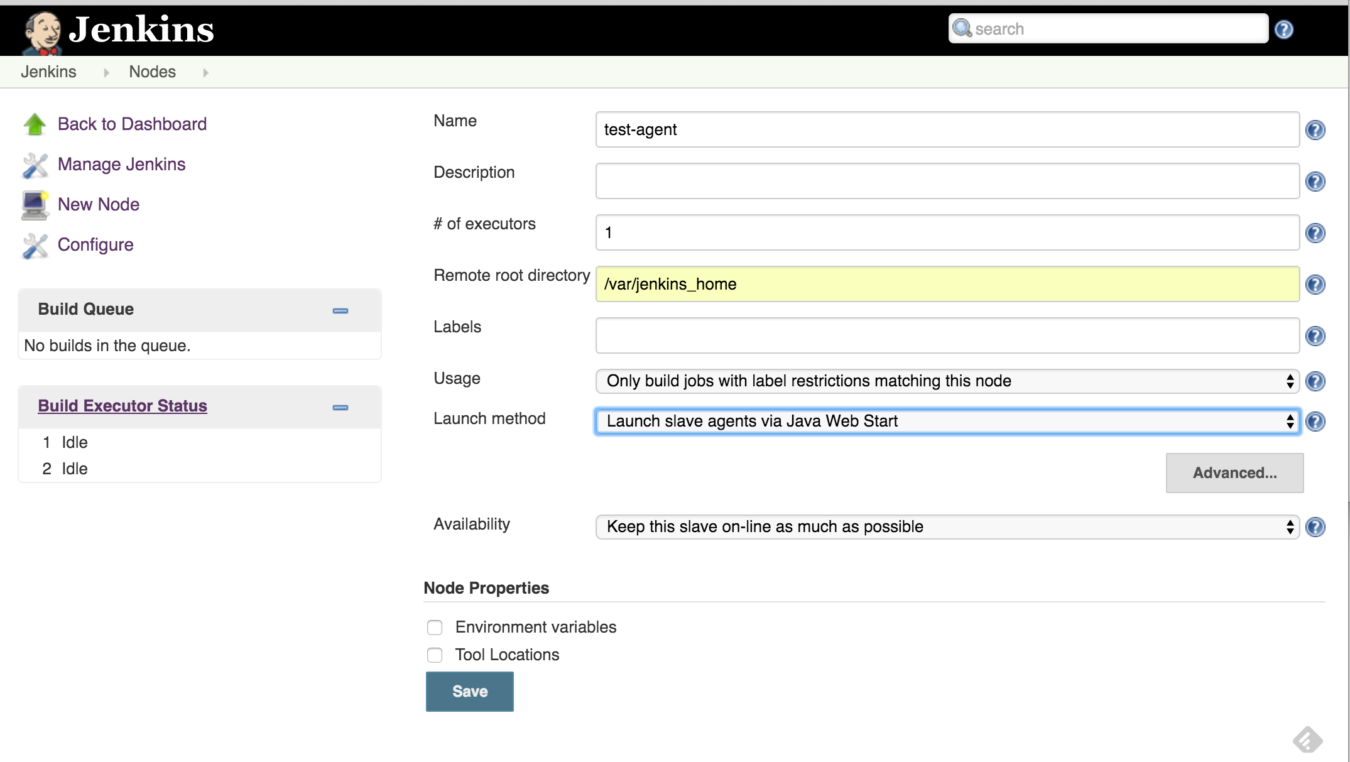The height and width of the screenshot is (762, 1350).
Task: Click the Build Executor Status collapse icon
Action: tap(340, 406)
